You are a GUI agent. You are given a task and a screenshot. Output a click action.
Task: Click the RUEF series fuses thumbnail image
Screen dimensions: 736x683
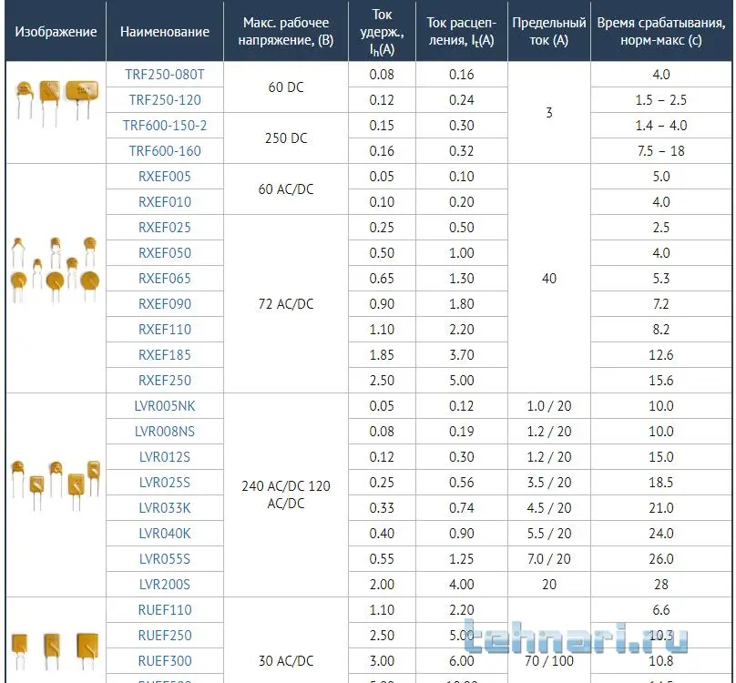pyautogui.click(x=55, y=650)
